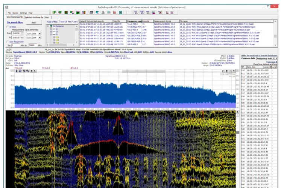
Task: Click the tab scroll right arrow
Action: [x=276, y=58]
